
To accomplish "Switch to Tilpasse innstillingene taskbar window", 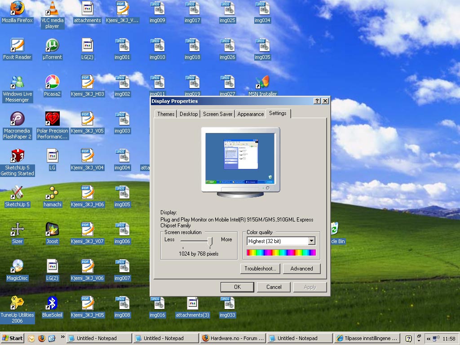I will [367, 338].
